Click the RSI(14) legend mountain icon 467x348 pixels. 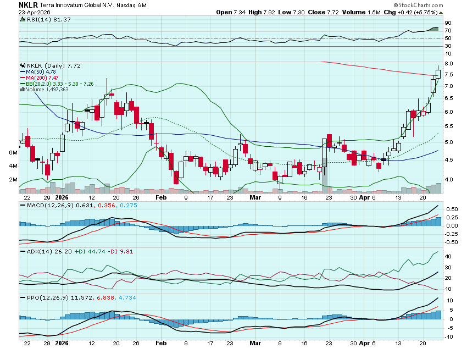pos(22,20)
